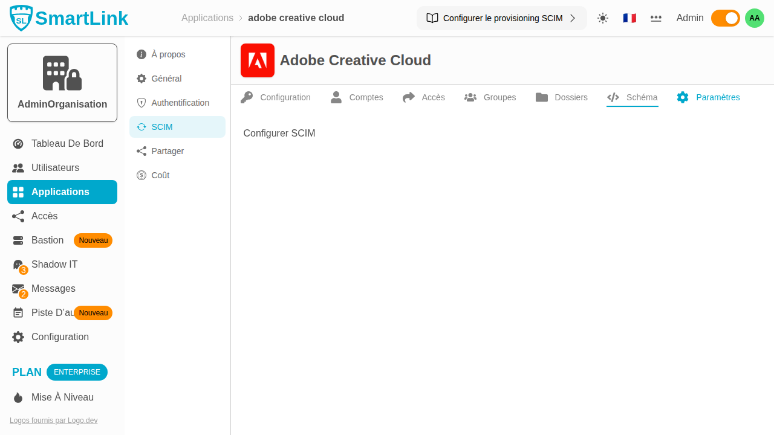Click the Logos fournis par Logo.dev link

pyautogui.click(x=53, y=420)
